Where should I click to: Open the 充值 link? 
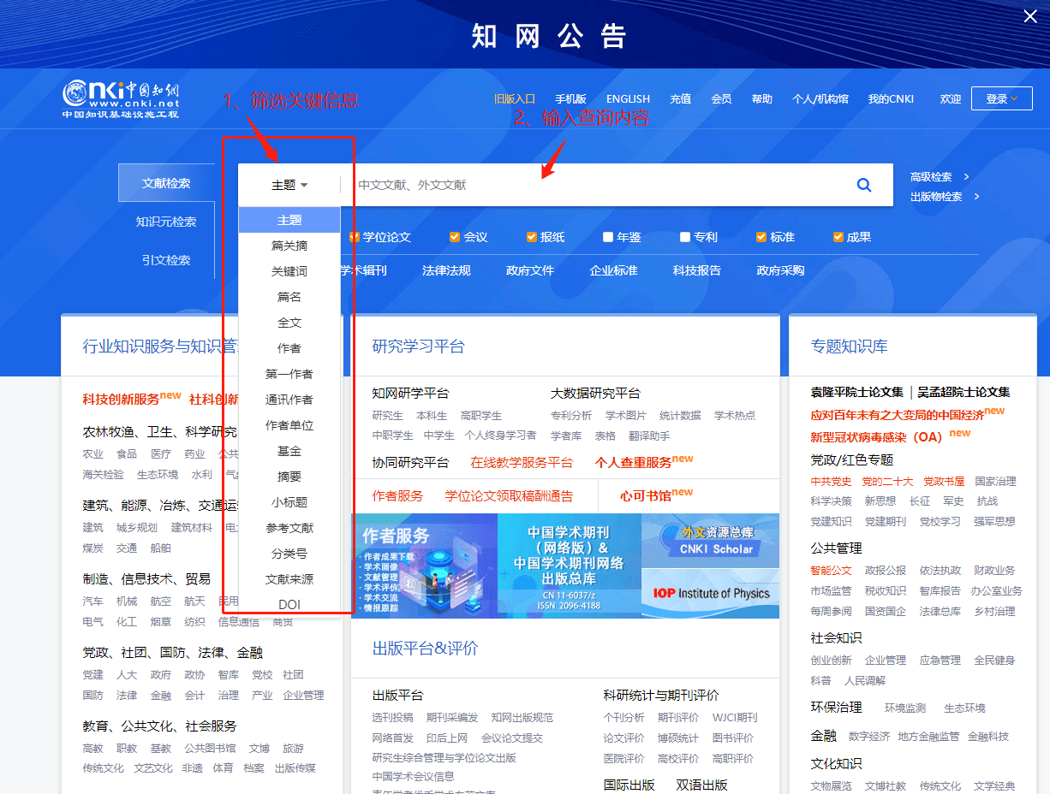click(681, 99)
